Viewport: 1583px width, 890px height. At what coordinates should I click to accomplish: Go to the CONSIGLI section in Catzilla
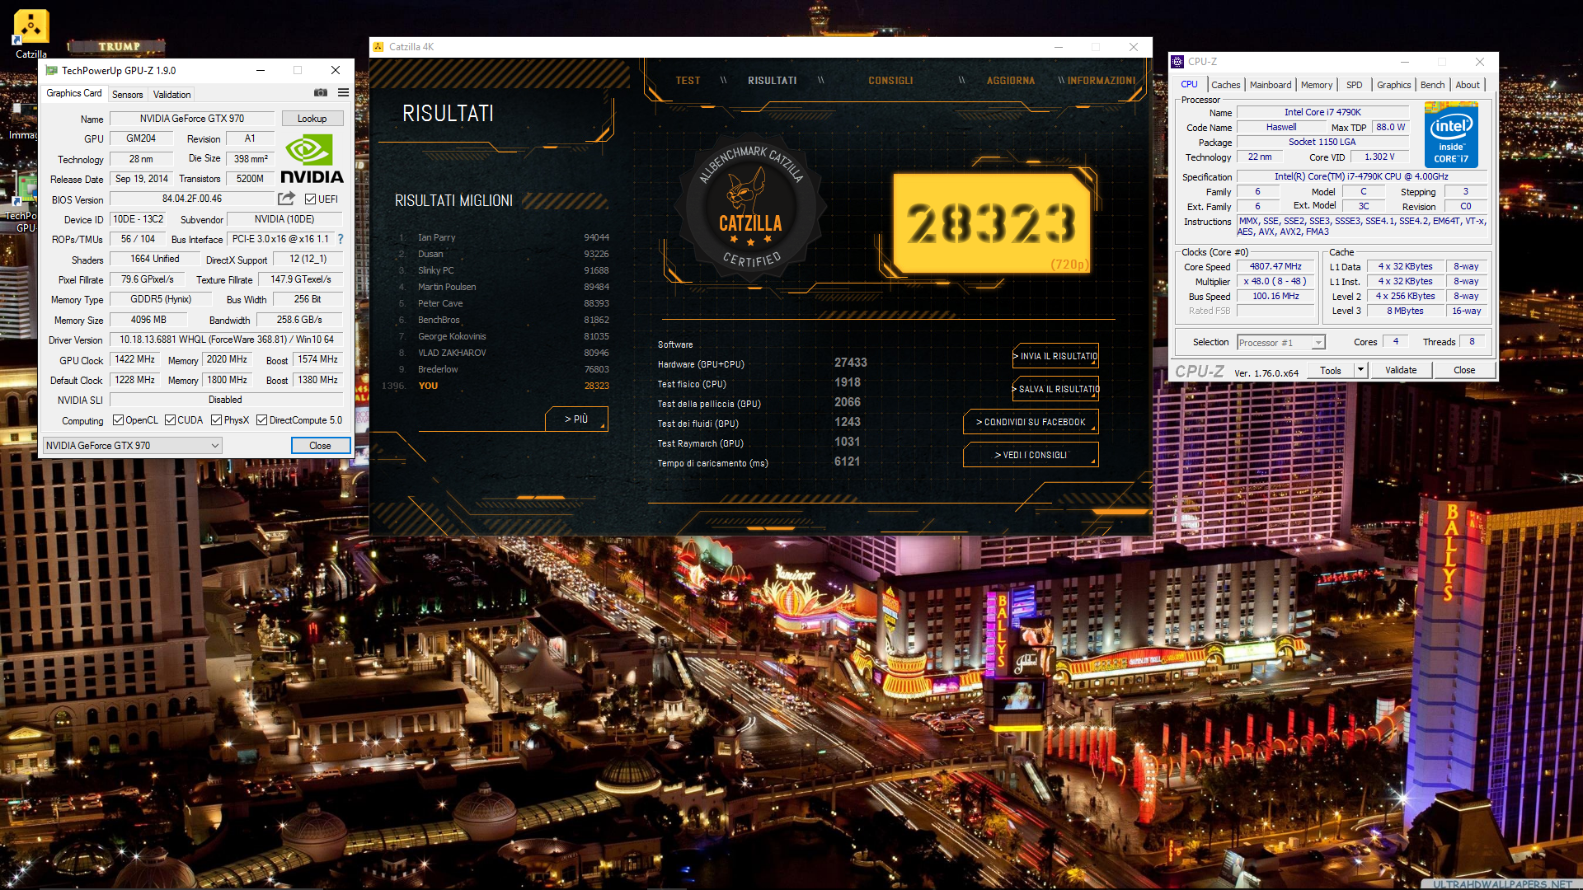[890, 81]
